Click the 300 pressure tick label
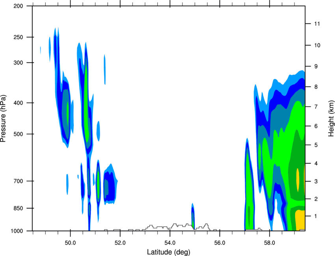This screenshot has width=335, height=256. [18, 63]
